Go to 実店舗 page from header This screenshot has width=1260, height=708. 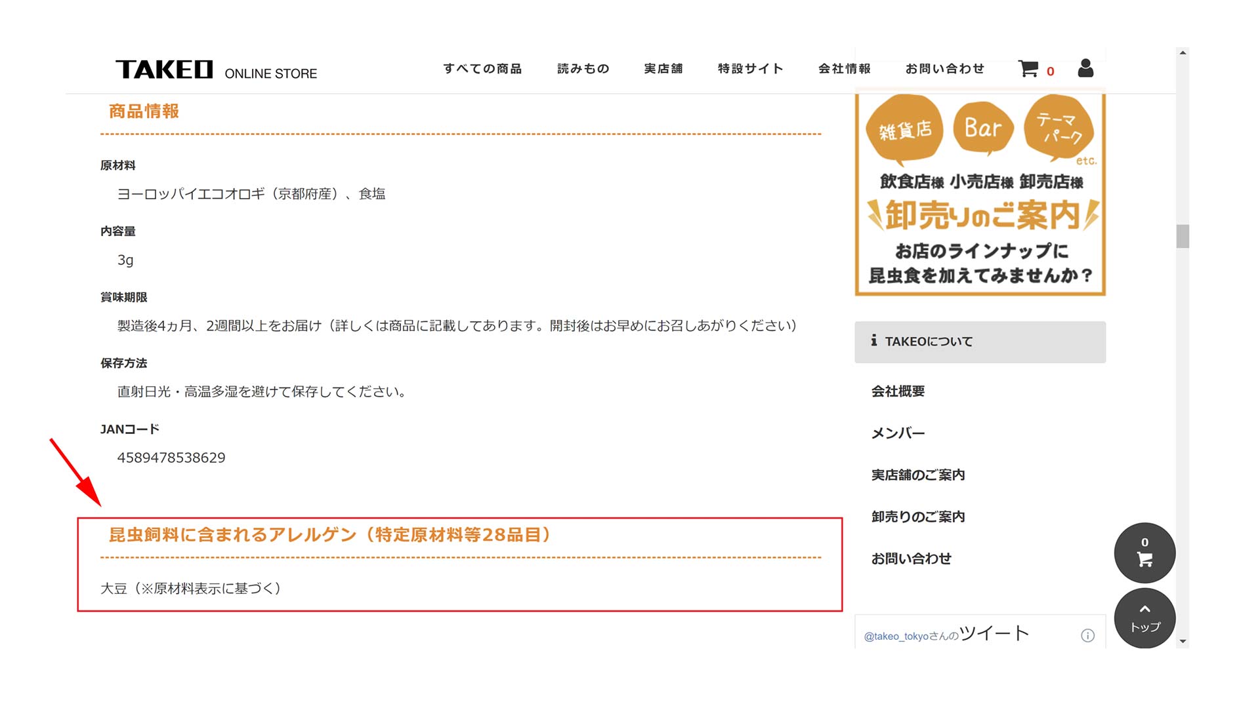coord(663,69)
